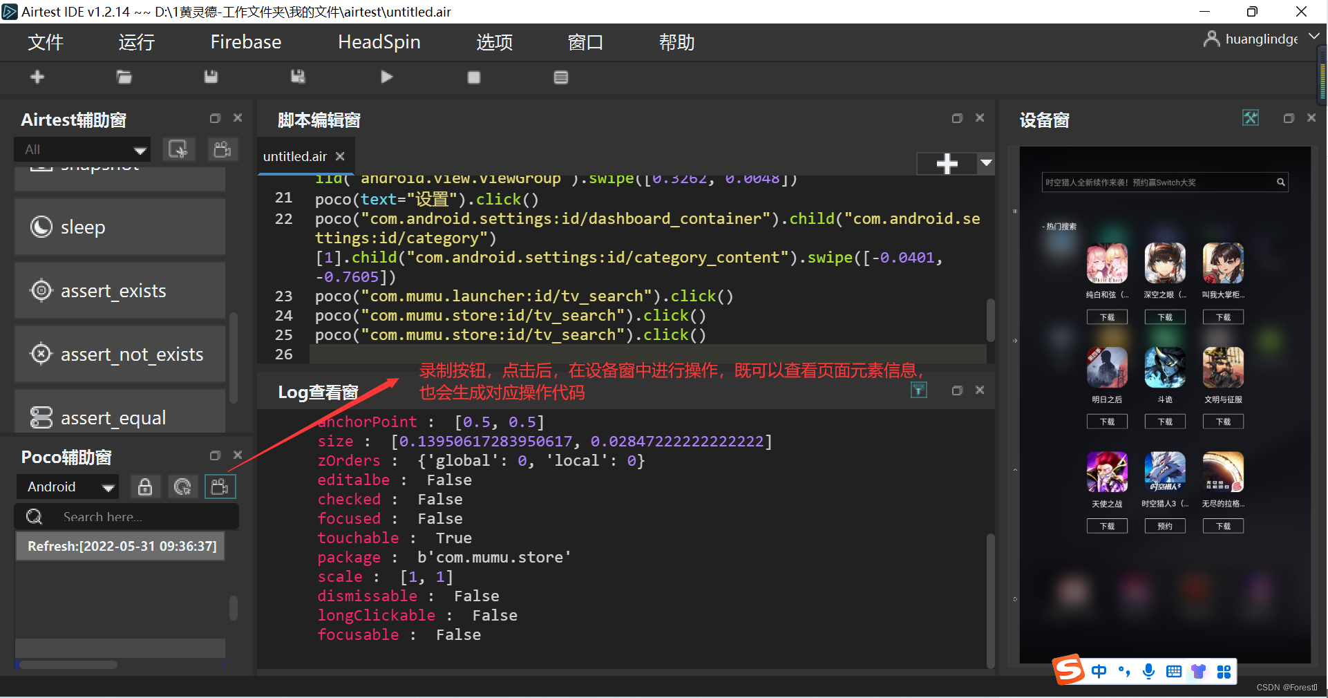Click the Airtest pane record icon
The width and height of the screenshot is (1328, 698).
click(222, 149)
